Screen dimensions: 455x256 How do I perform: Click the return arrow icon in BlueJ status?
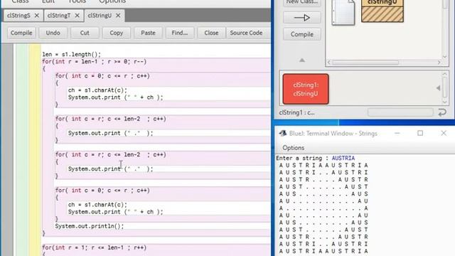coord(442,112)
